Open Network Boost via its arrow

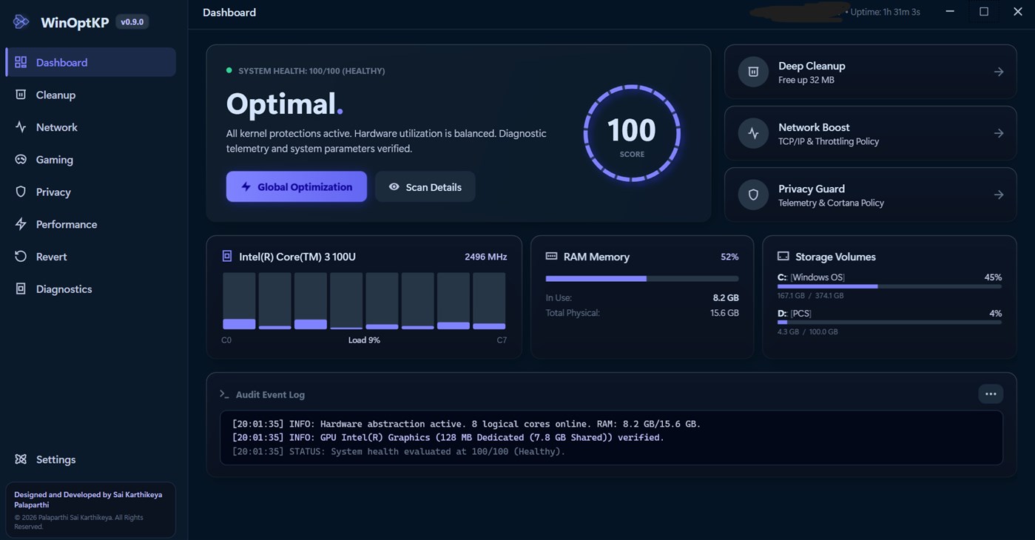[x=999, y=133]
